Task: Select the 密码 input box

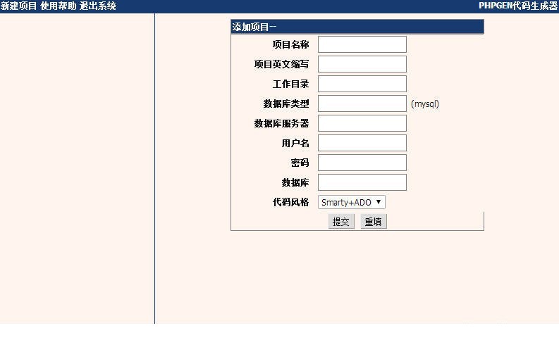Action: point(362,163)
